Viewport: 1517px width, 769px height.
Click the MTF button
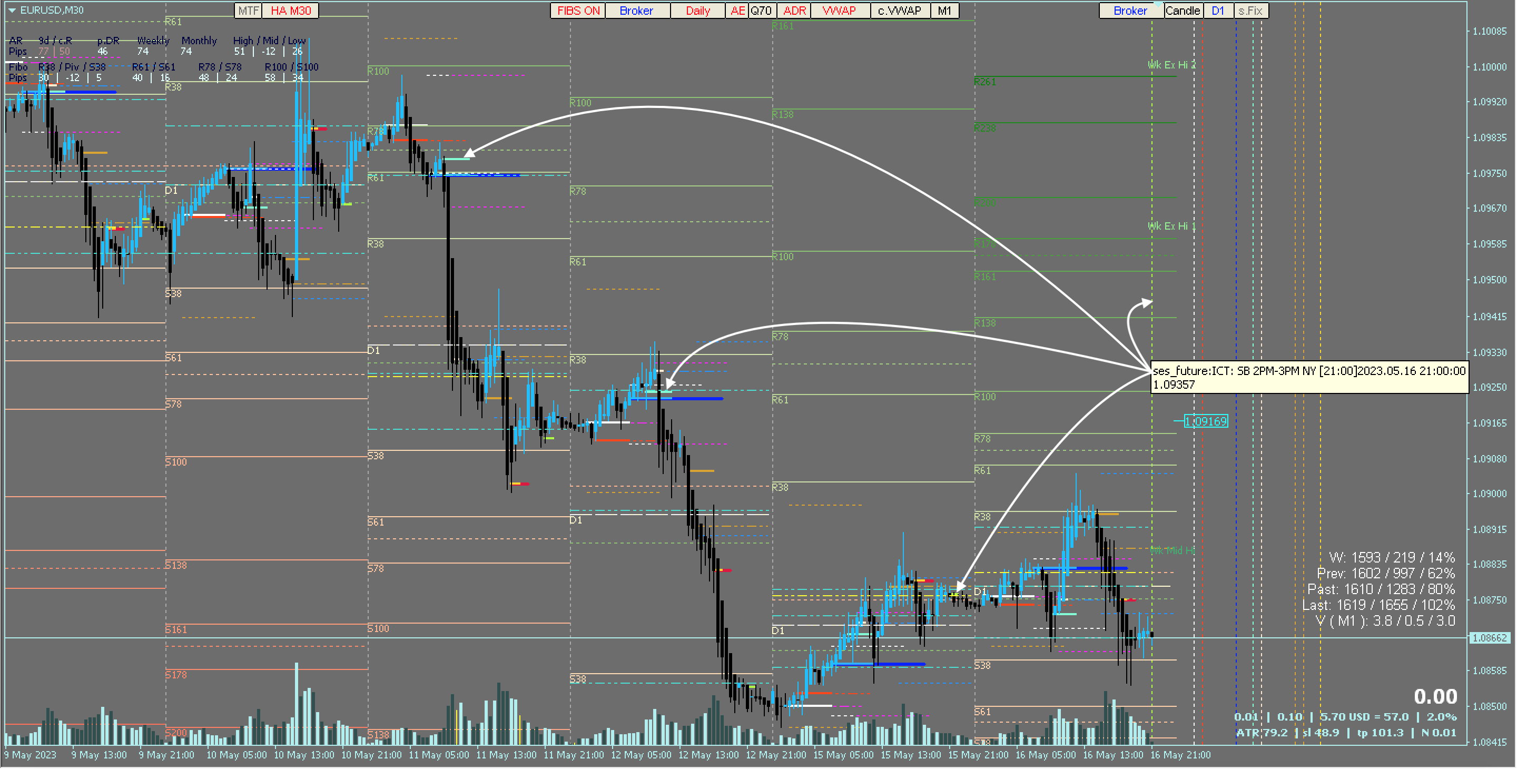pos(248,11)
